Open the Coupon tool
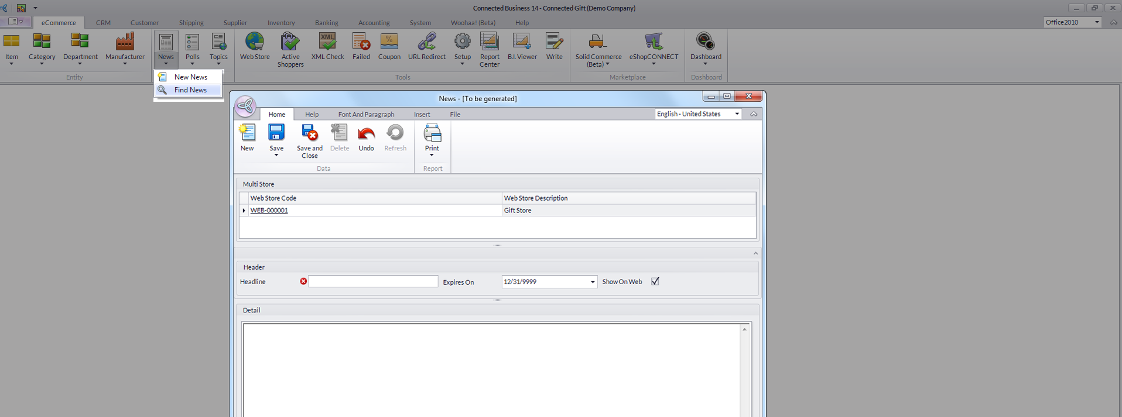This screenshot has height=417, width=1122. click(389, 46)
